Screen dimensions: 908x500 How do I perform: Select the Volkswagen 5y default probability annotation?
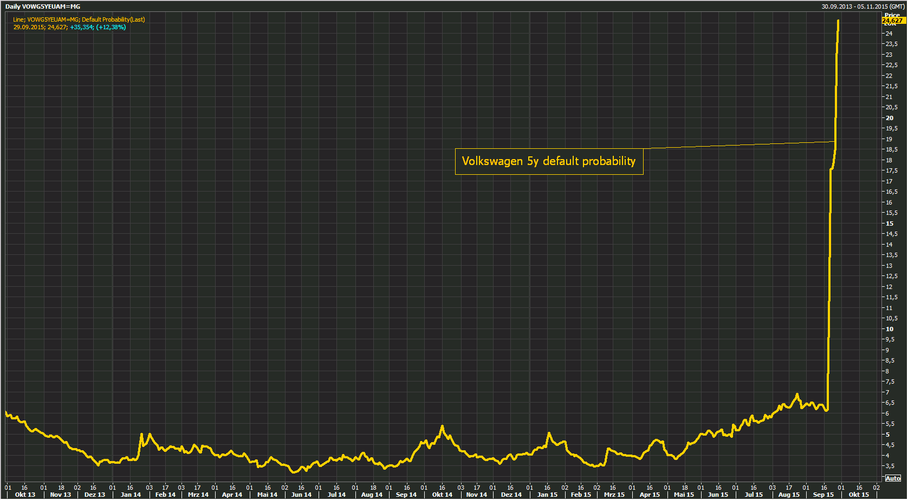pos(549,161)
